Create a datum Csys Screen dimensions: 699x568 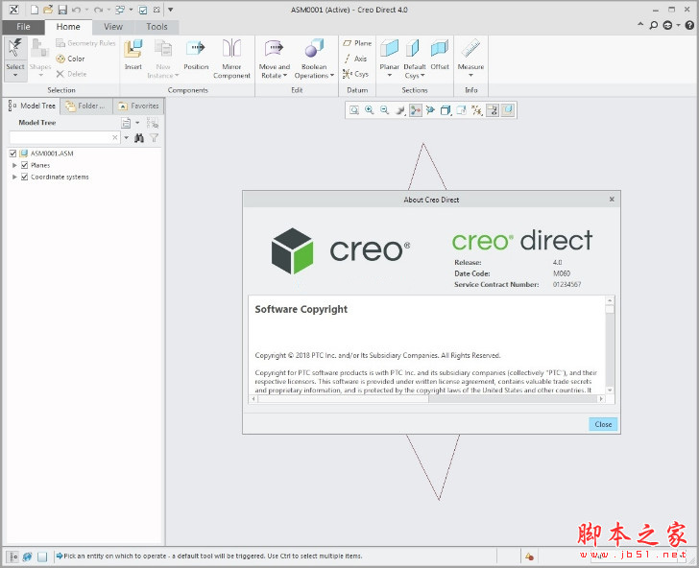pyautogui.click(x=355, y=74)
